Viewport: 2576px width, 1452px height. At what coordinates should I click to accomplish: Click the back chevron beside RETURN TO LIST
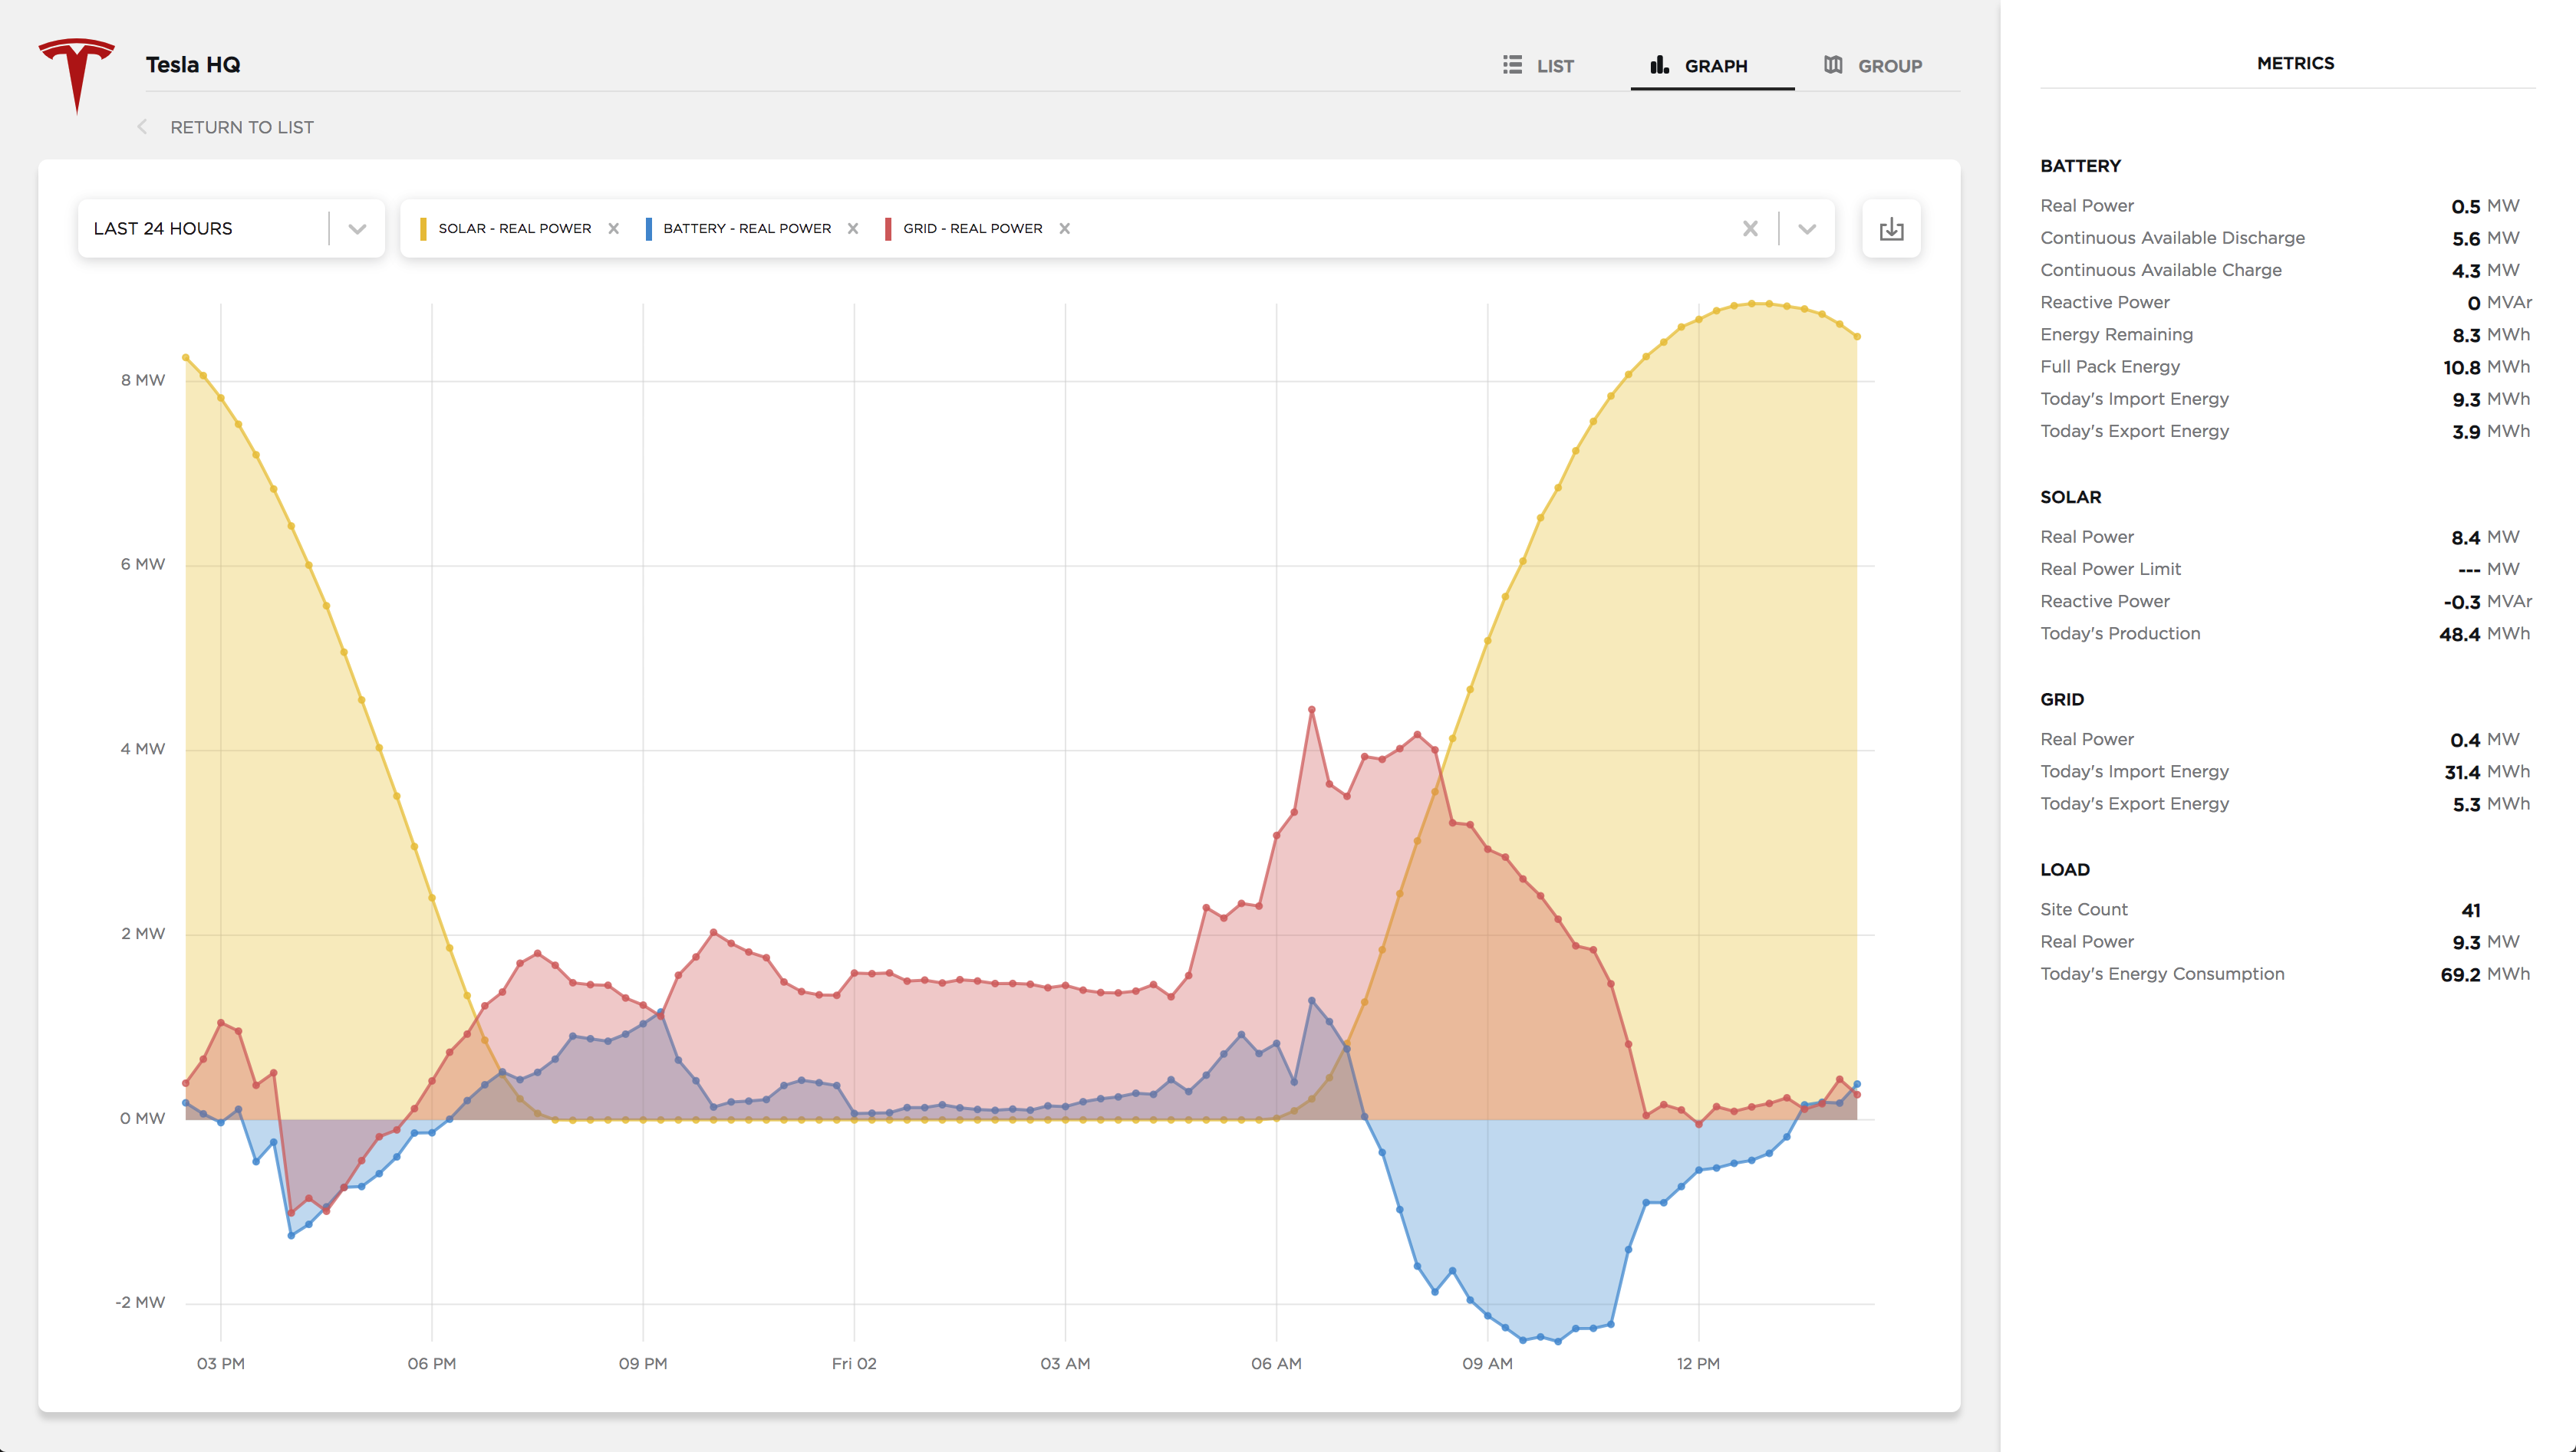pos(141,127)
